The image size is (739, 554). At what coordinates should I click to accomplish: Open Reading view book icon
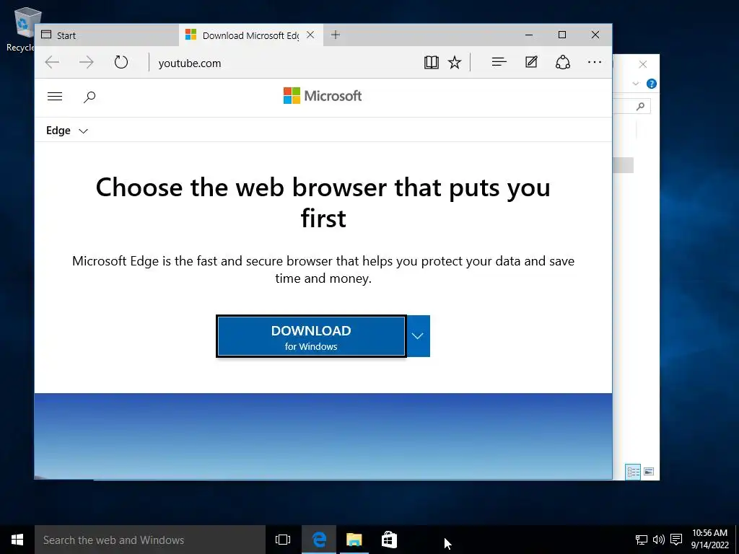pyautogui.click(x=432, y=62)
